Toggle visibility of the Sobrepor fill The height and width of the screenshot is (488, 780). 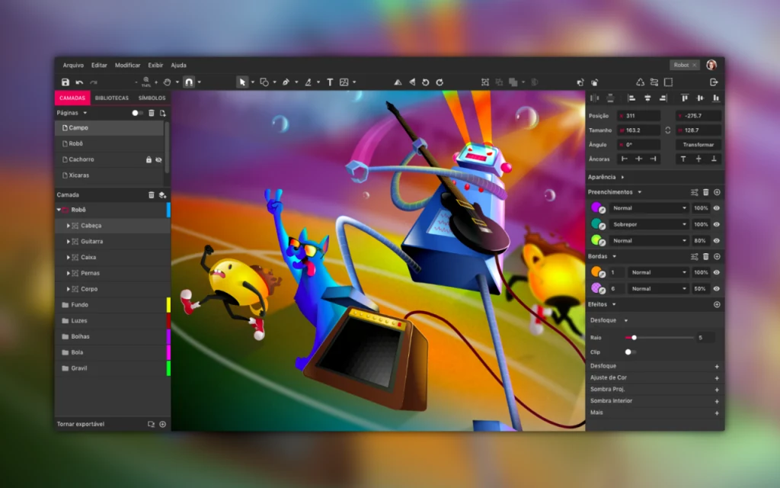pos(717,224)
